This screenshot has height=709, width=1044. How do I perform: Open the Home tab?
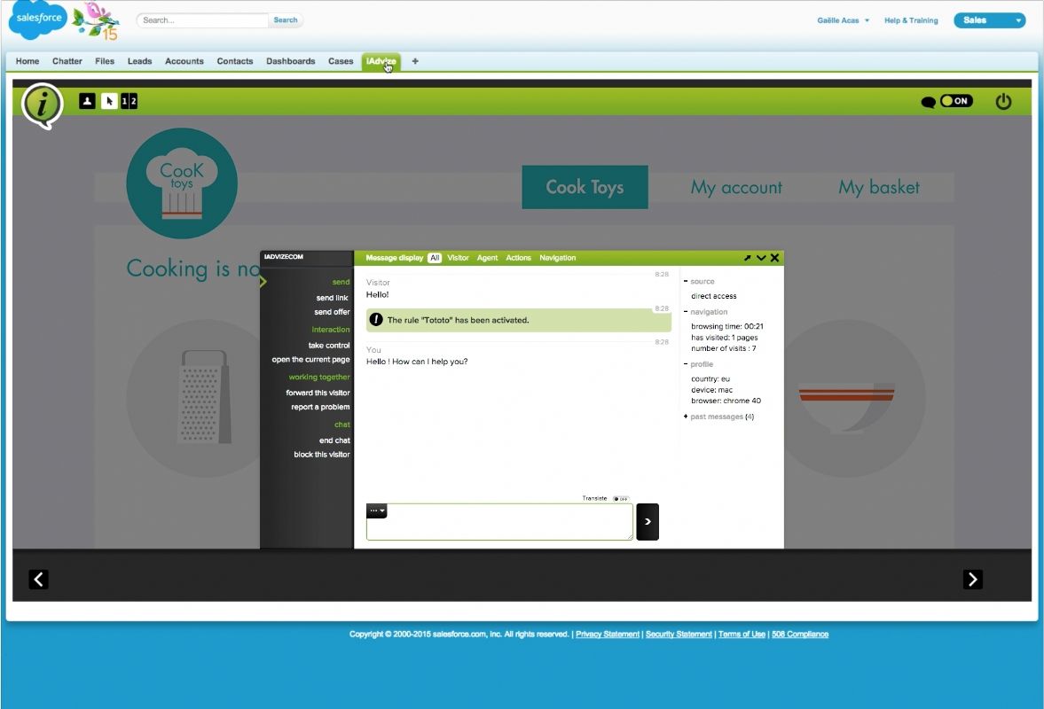(x=27, y=61)
